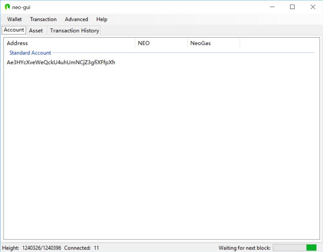Screen dimensions: 323x252
Task: Select the address starting with Ae3HYcXve
Action: click(x=61, y=63)
